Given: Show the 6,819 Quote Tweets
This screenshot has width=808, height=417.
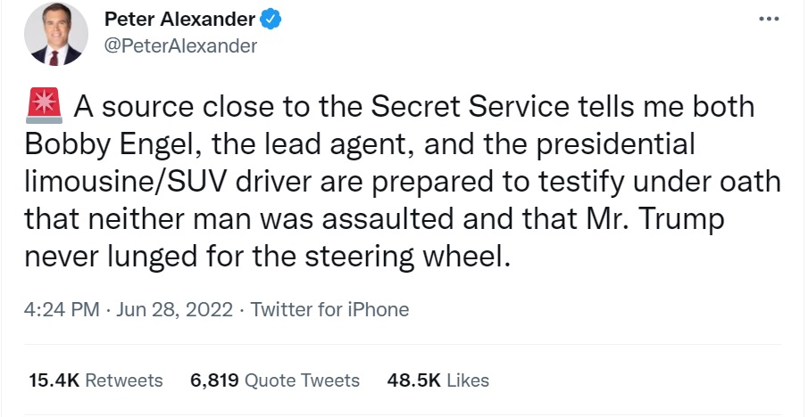Looking at the screenshot, I should 275,380.
